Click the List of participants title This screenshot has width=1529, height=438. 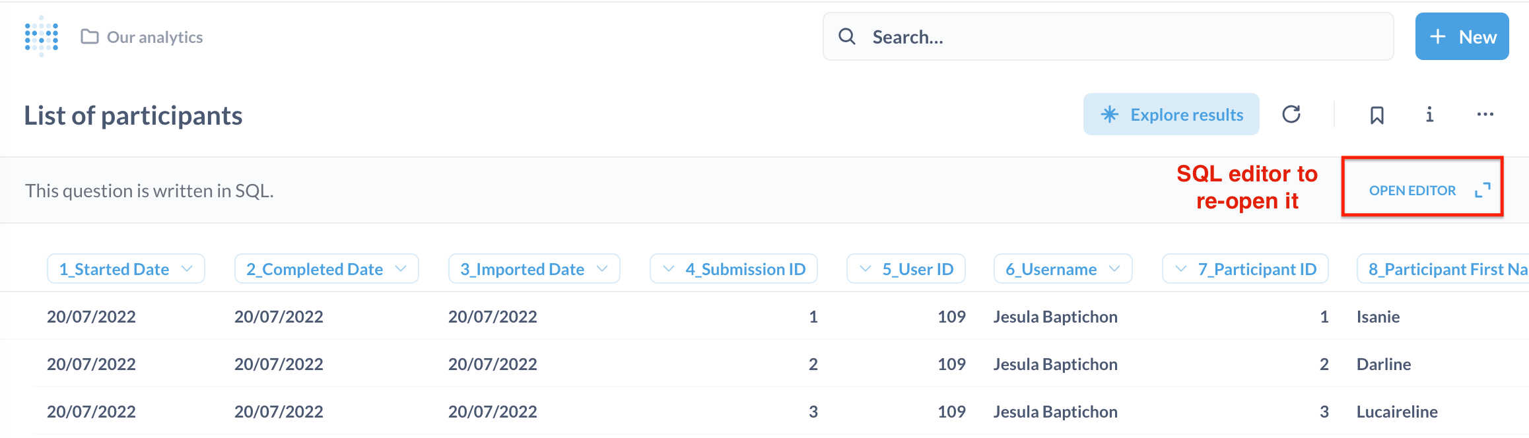pos(133,115)
